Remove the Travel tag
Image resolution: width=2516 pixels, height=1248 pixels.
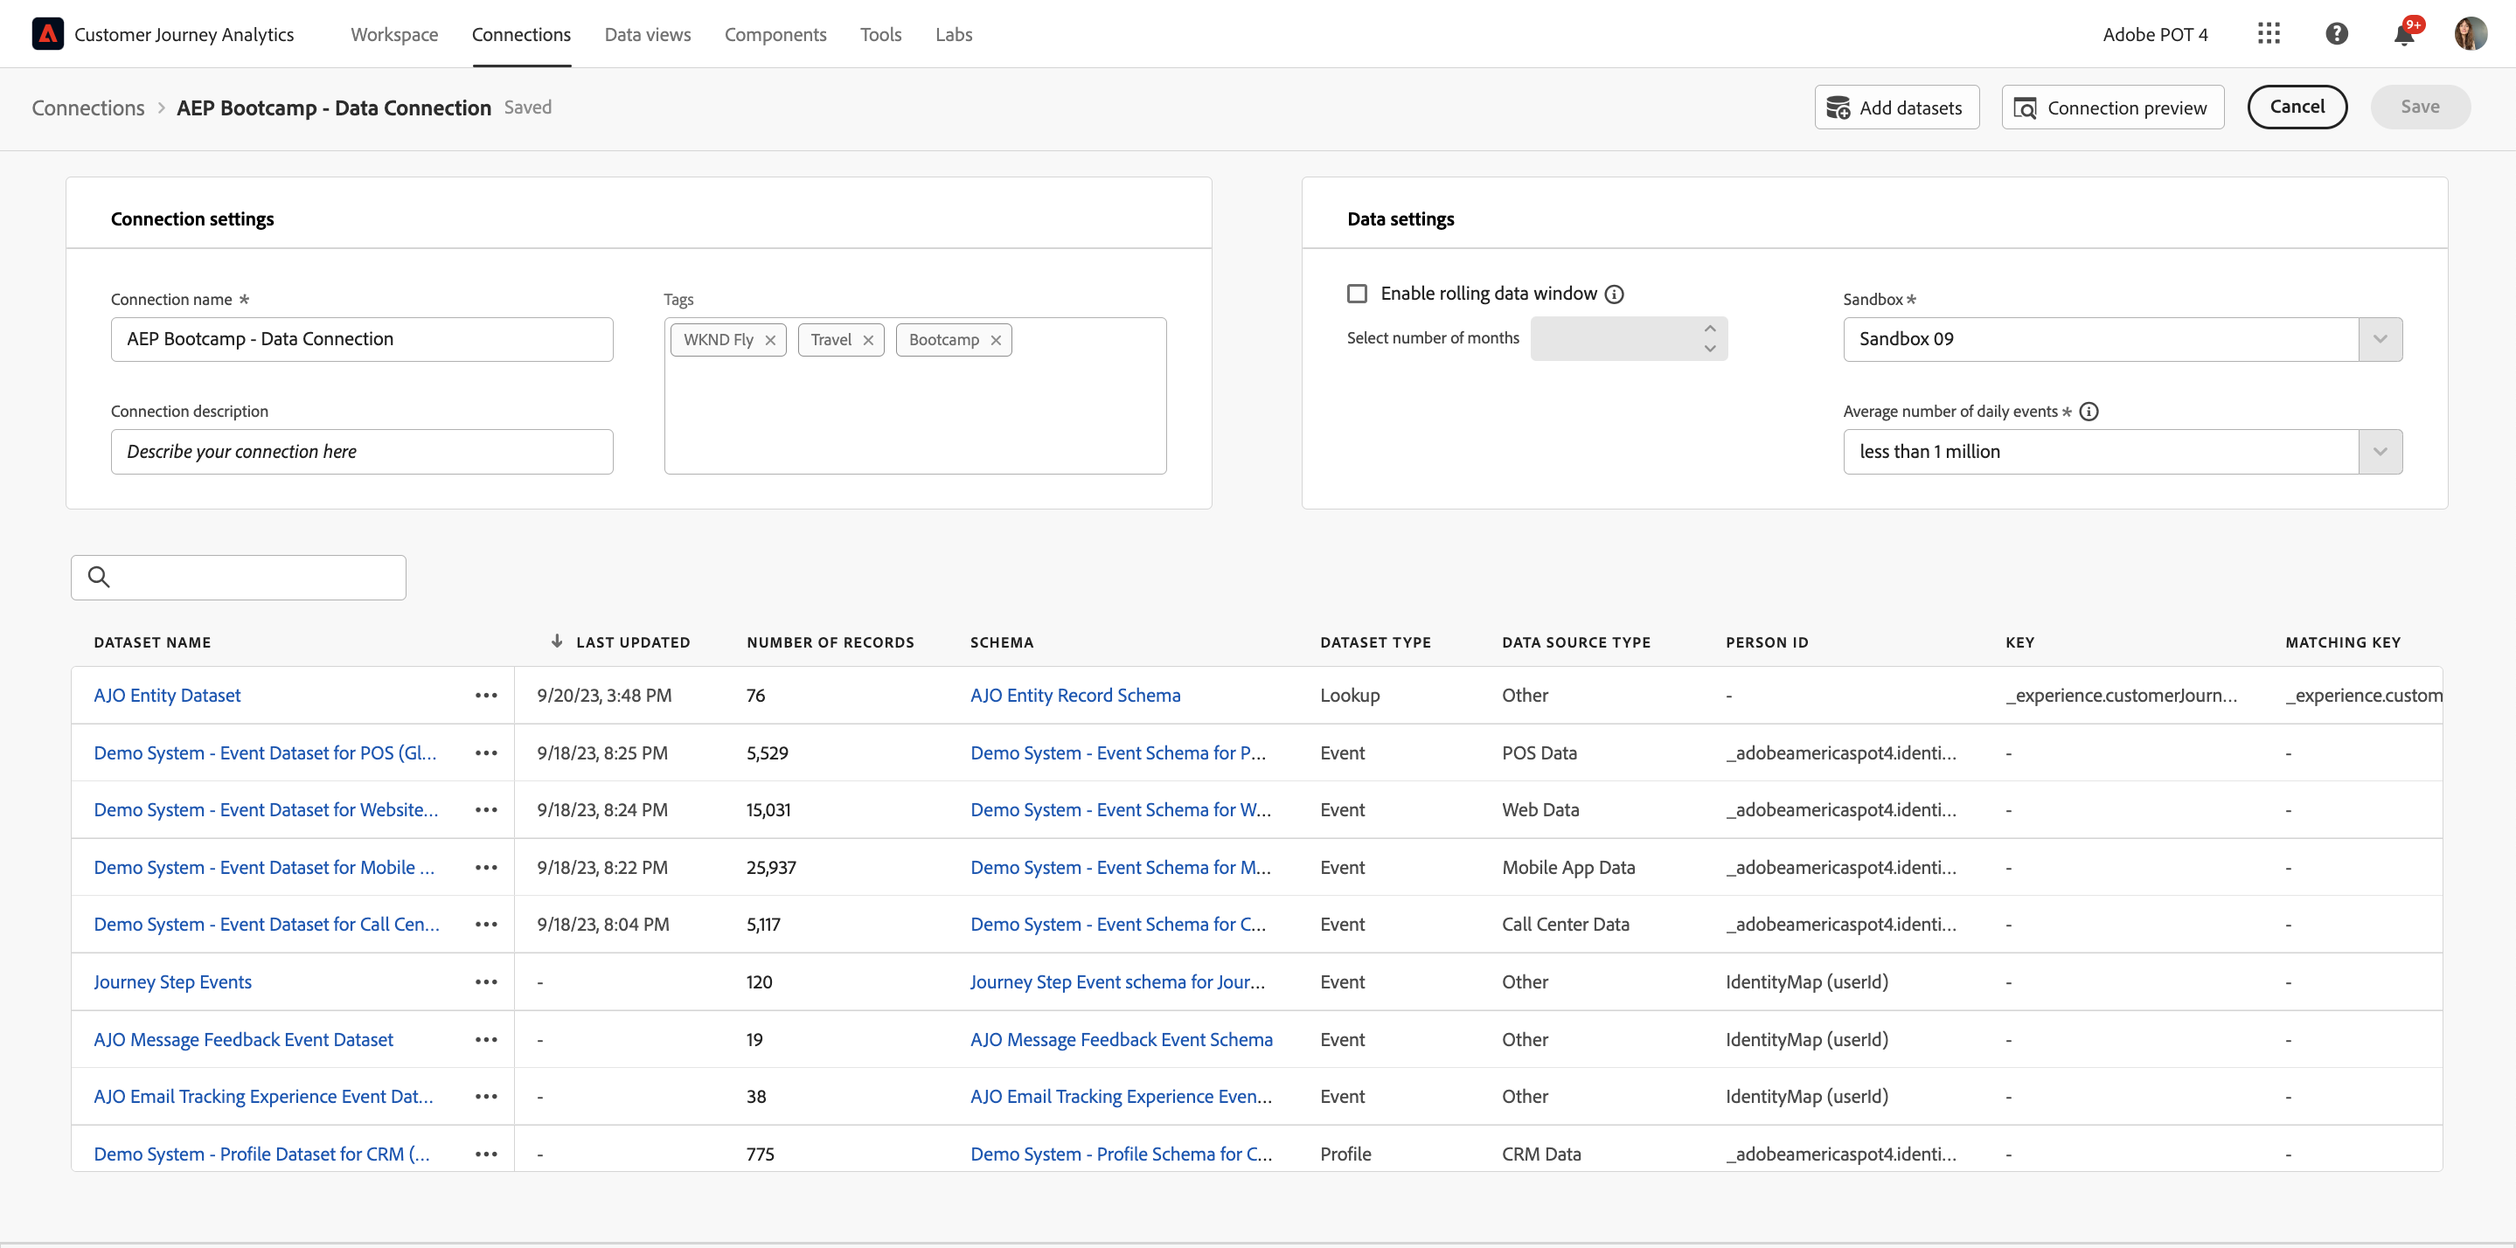(868, 340)
